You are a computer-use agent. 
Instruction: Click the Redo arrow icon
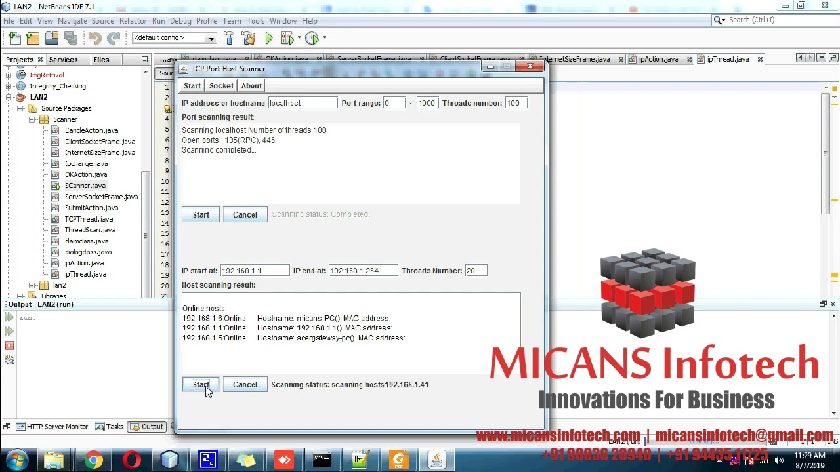(x=114, y=39)
